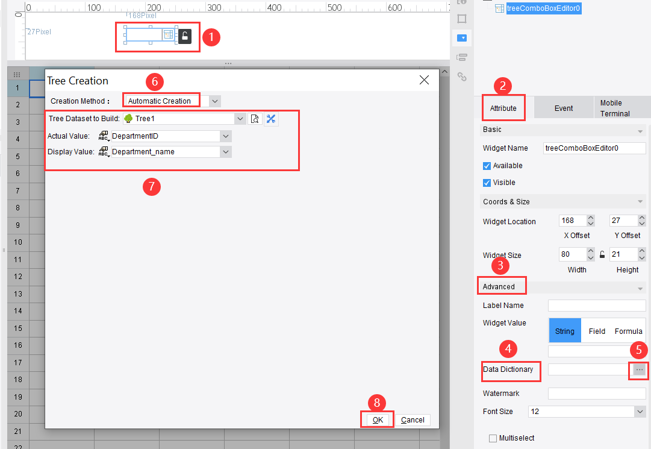Select the hierarchy layers icon in sidebar
The image size is (651, 449).
pos(462,57)
